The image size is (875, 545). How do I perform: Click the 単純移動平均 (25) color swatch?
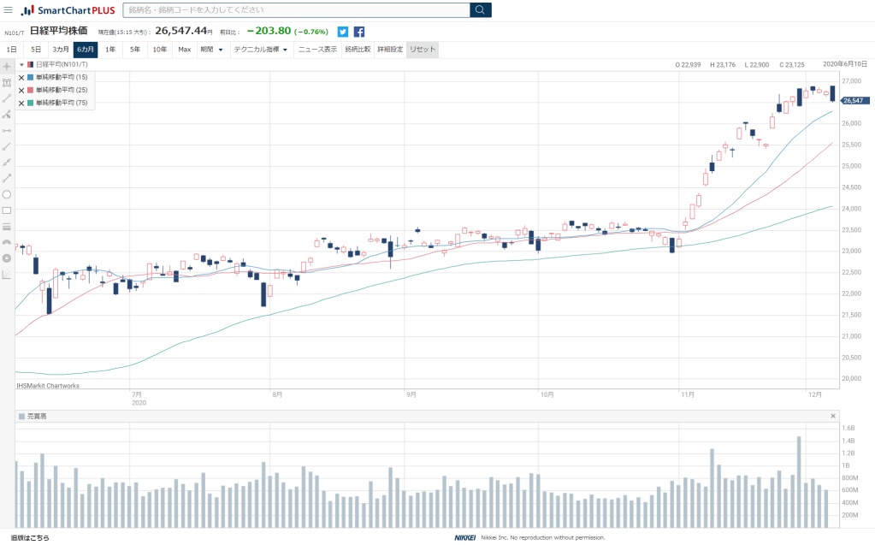click(31, 90)
